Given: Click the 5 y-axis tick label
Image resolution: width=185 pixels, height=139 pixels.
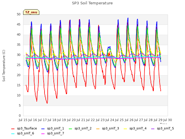Looking at the screenshot, I should pyautogui.click(x=20, y=105).
